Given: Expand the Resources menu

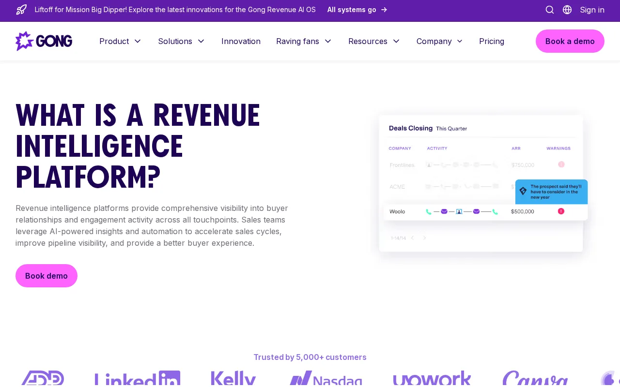Looking at the screenshot, I should [x=374, y=41].
